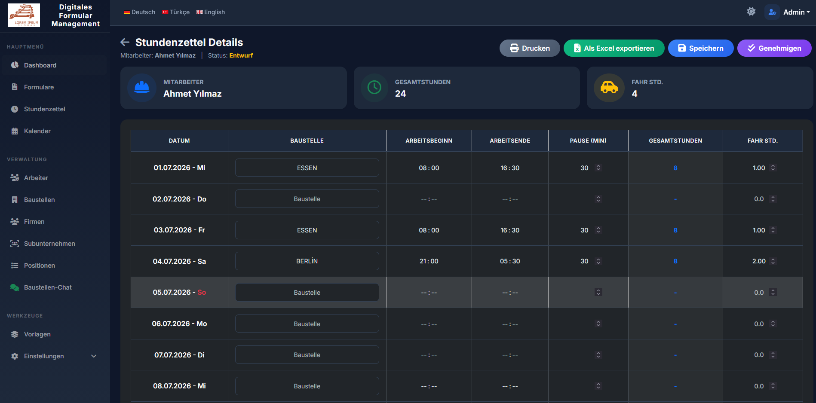Go back with the left arrow icon
The height and width of the screenshot is (403, 816).
point(125,42)
